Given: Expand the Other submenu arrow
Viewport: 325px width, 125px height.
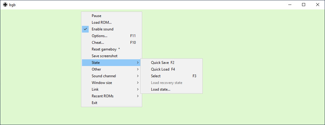Looking at the screenshot, I should (x=138, y=69).
